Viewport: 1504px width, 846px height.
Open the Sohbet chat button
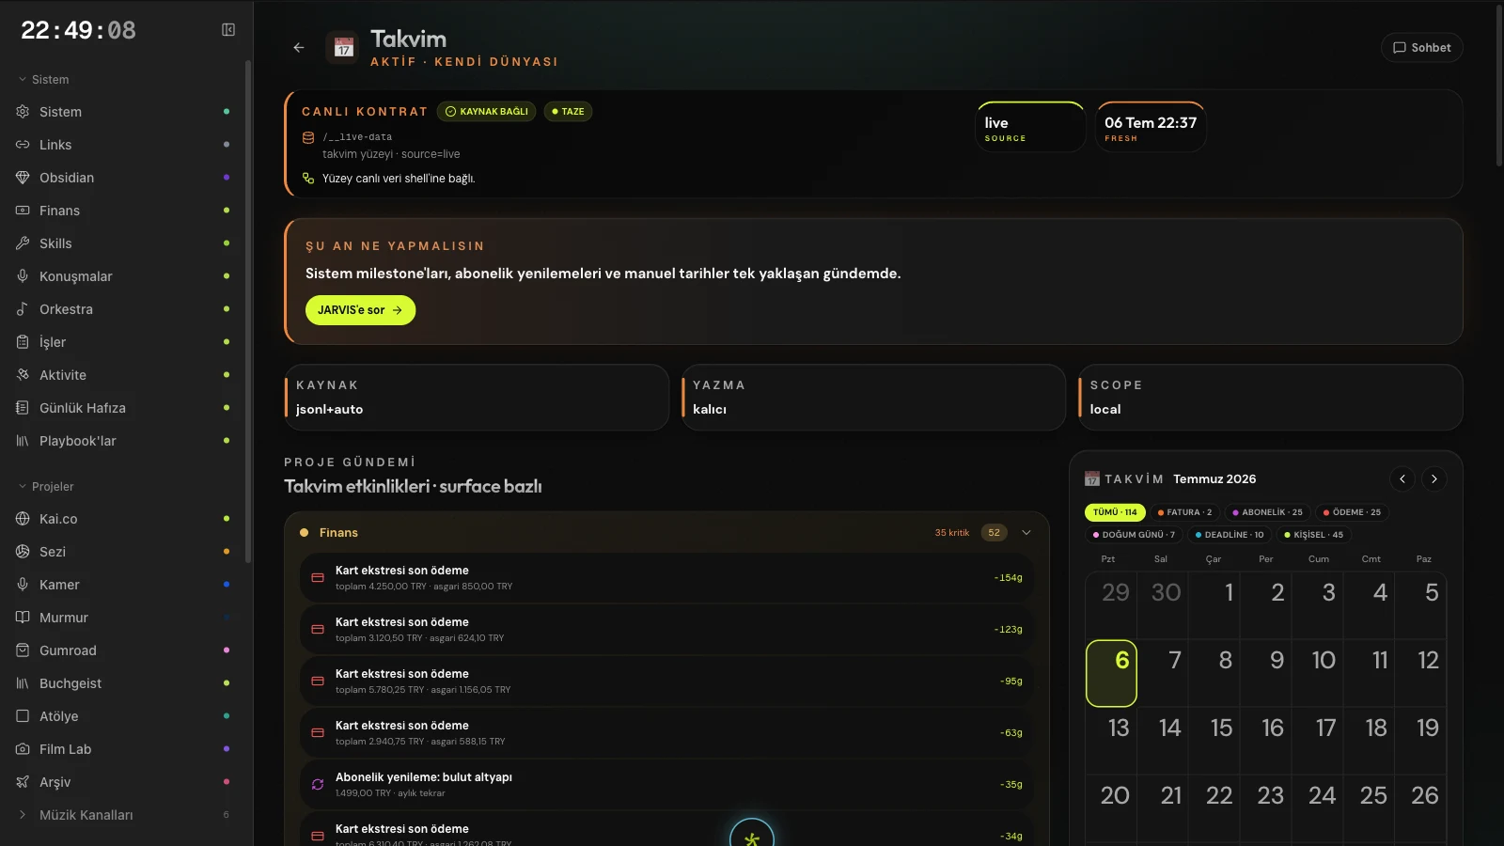tap(1421, 48)
